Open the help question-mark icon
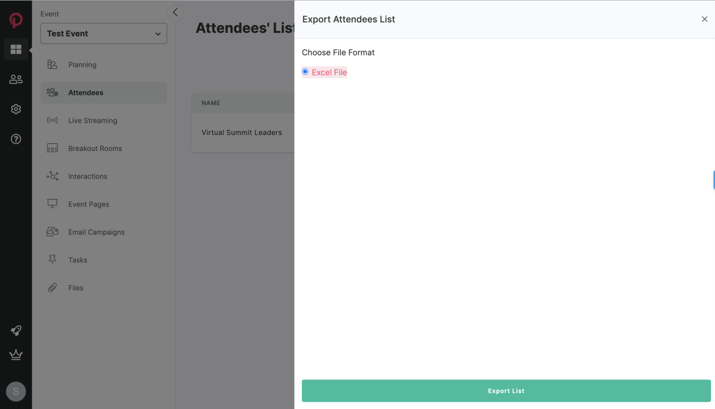The height and width of the screenshot is (409, 715). [x=16, y=139]
